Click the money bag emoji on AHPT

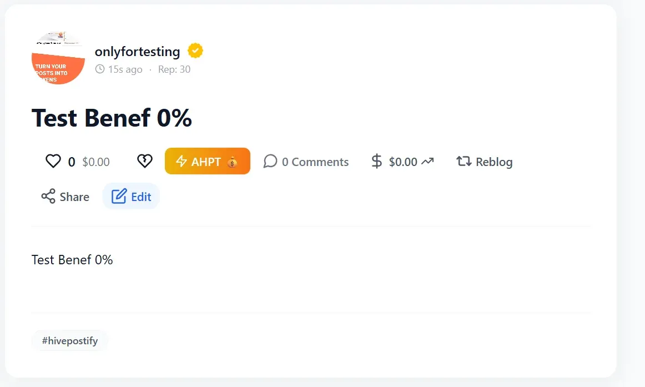pos(233,162)
